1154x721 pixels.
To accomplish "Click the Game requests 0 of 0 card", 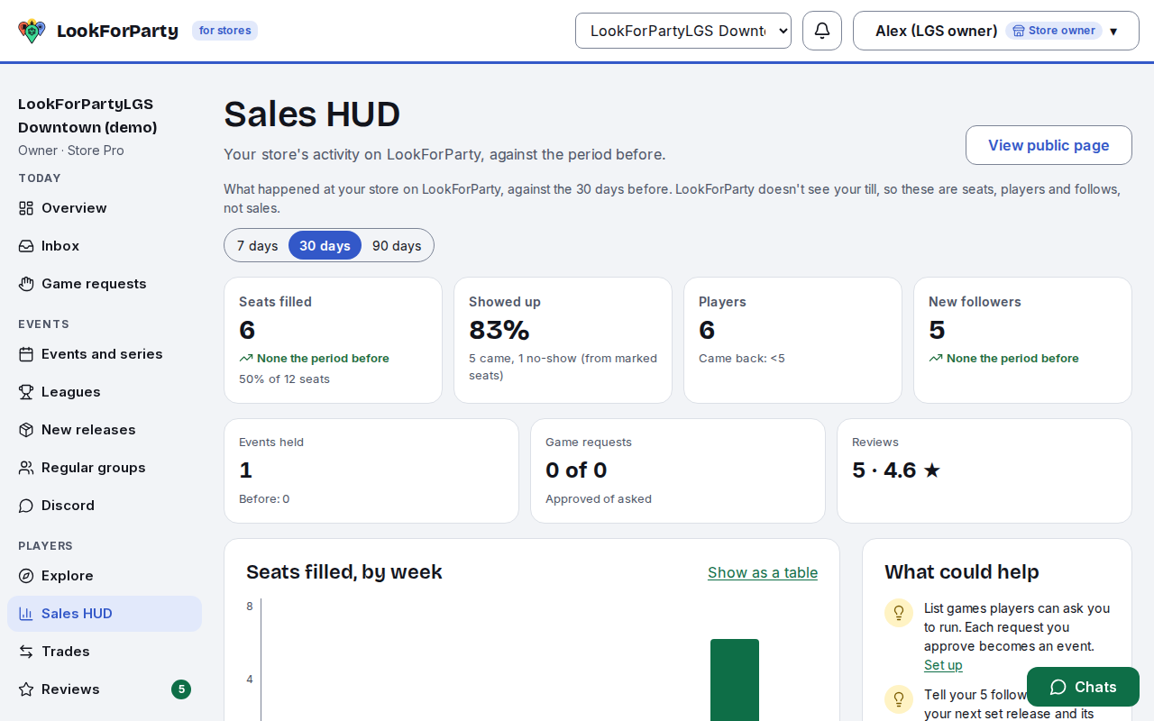I will point(678,470).
